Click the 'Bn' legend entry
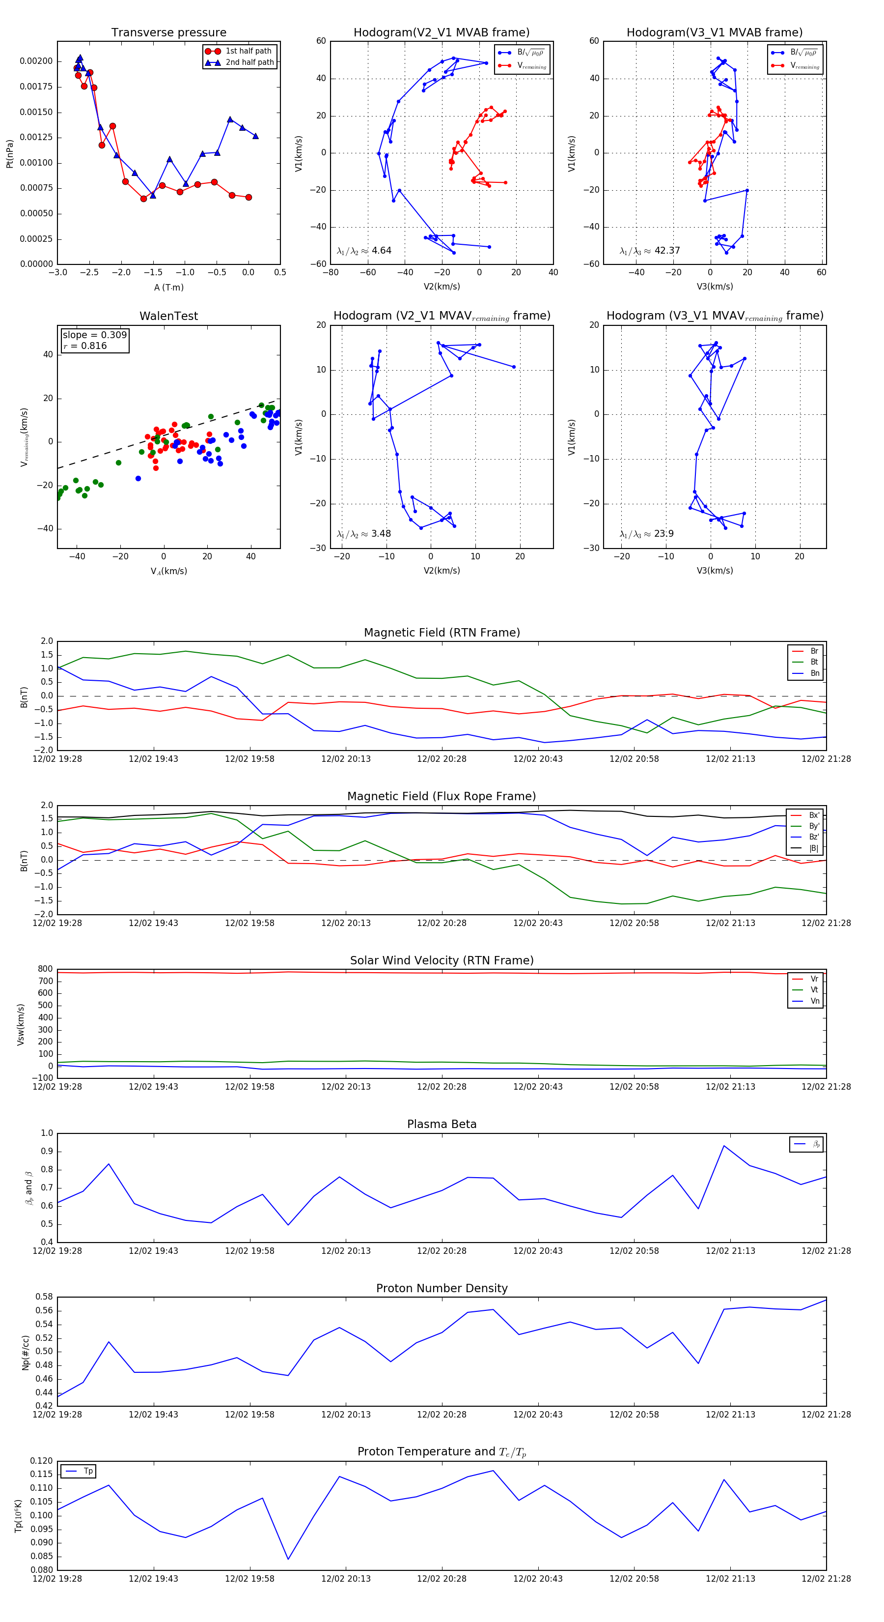884x1622 pixels. click(805, 674)
